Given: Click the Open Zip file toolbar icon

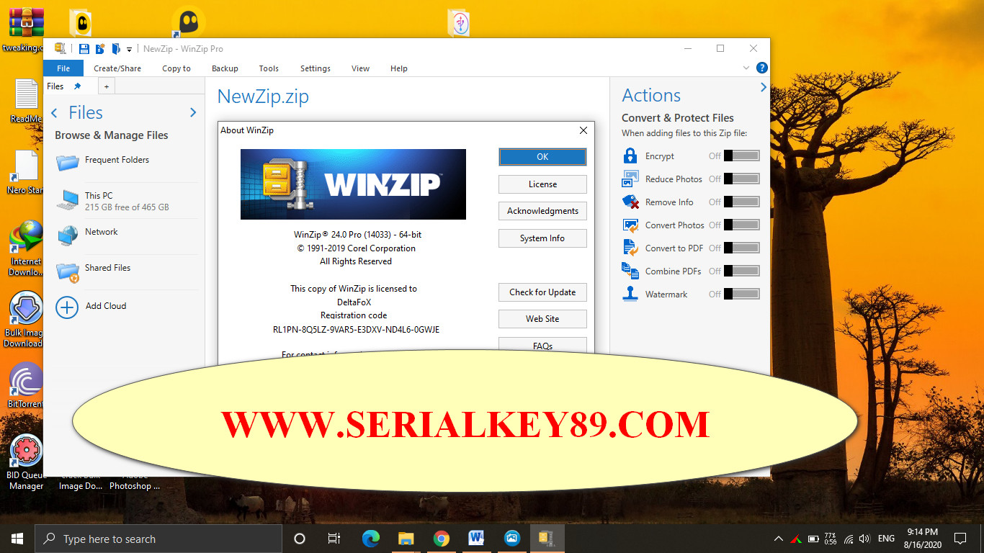Looking at the screenshot, I should (x=115, y=48).
